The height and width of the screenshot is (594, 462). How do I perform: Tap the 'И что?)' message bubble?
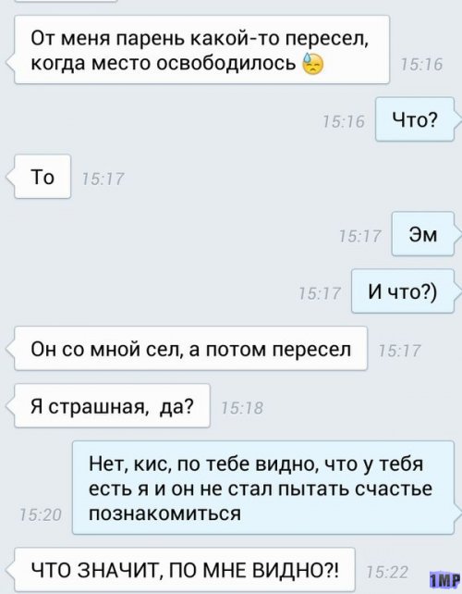coord(403,291)
